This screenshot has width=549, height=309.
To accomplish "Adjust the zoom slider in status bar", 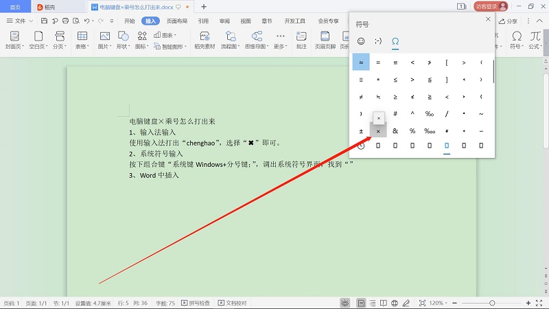I will (492, 303).
